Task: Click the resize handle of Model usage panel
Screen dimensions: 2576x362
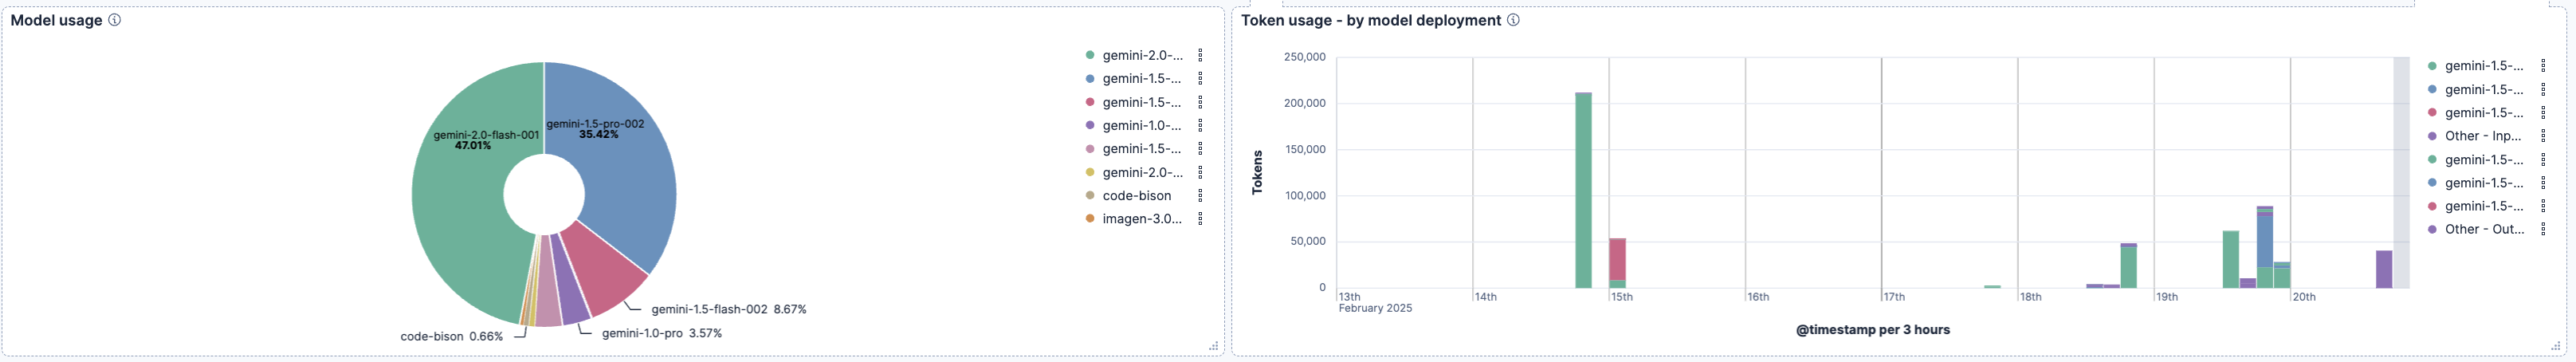Action: (x=1214, y=346)
